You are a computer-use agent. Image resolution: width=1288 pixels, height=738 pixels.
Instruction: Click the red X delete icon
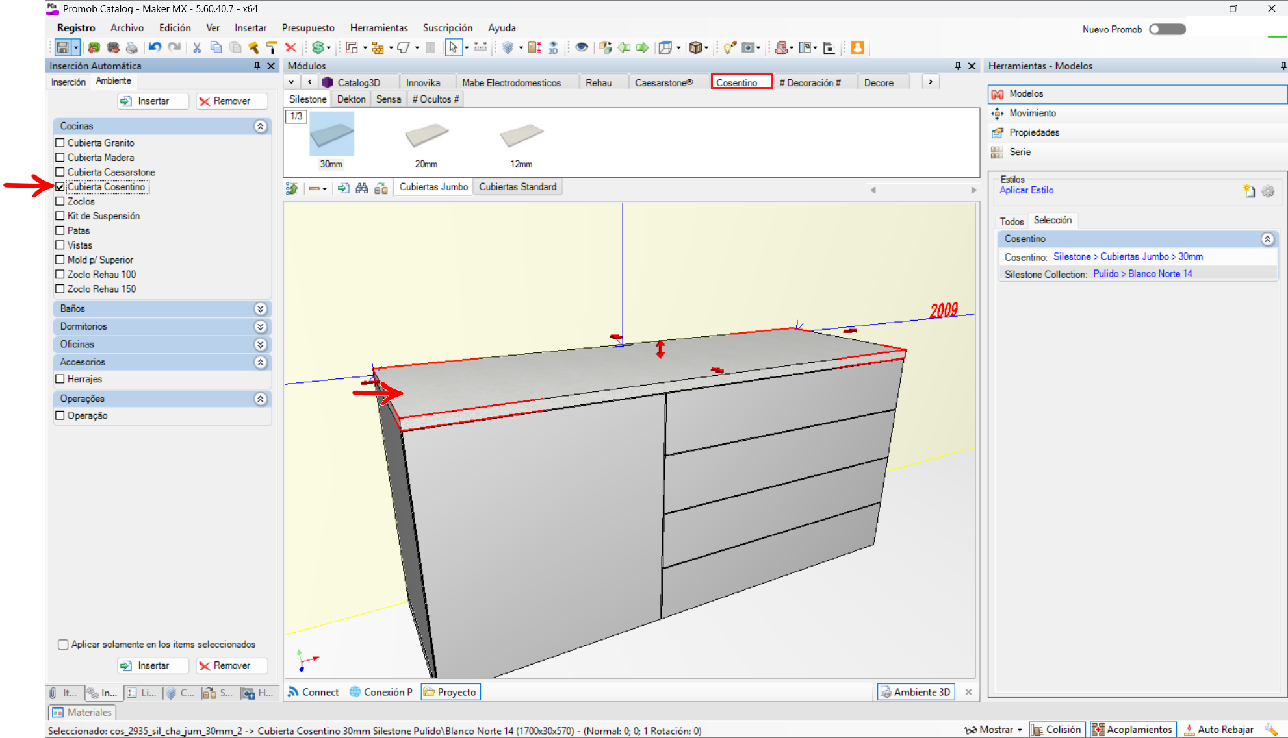pyautogui.click(x=290, y=47)
